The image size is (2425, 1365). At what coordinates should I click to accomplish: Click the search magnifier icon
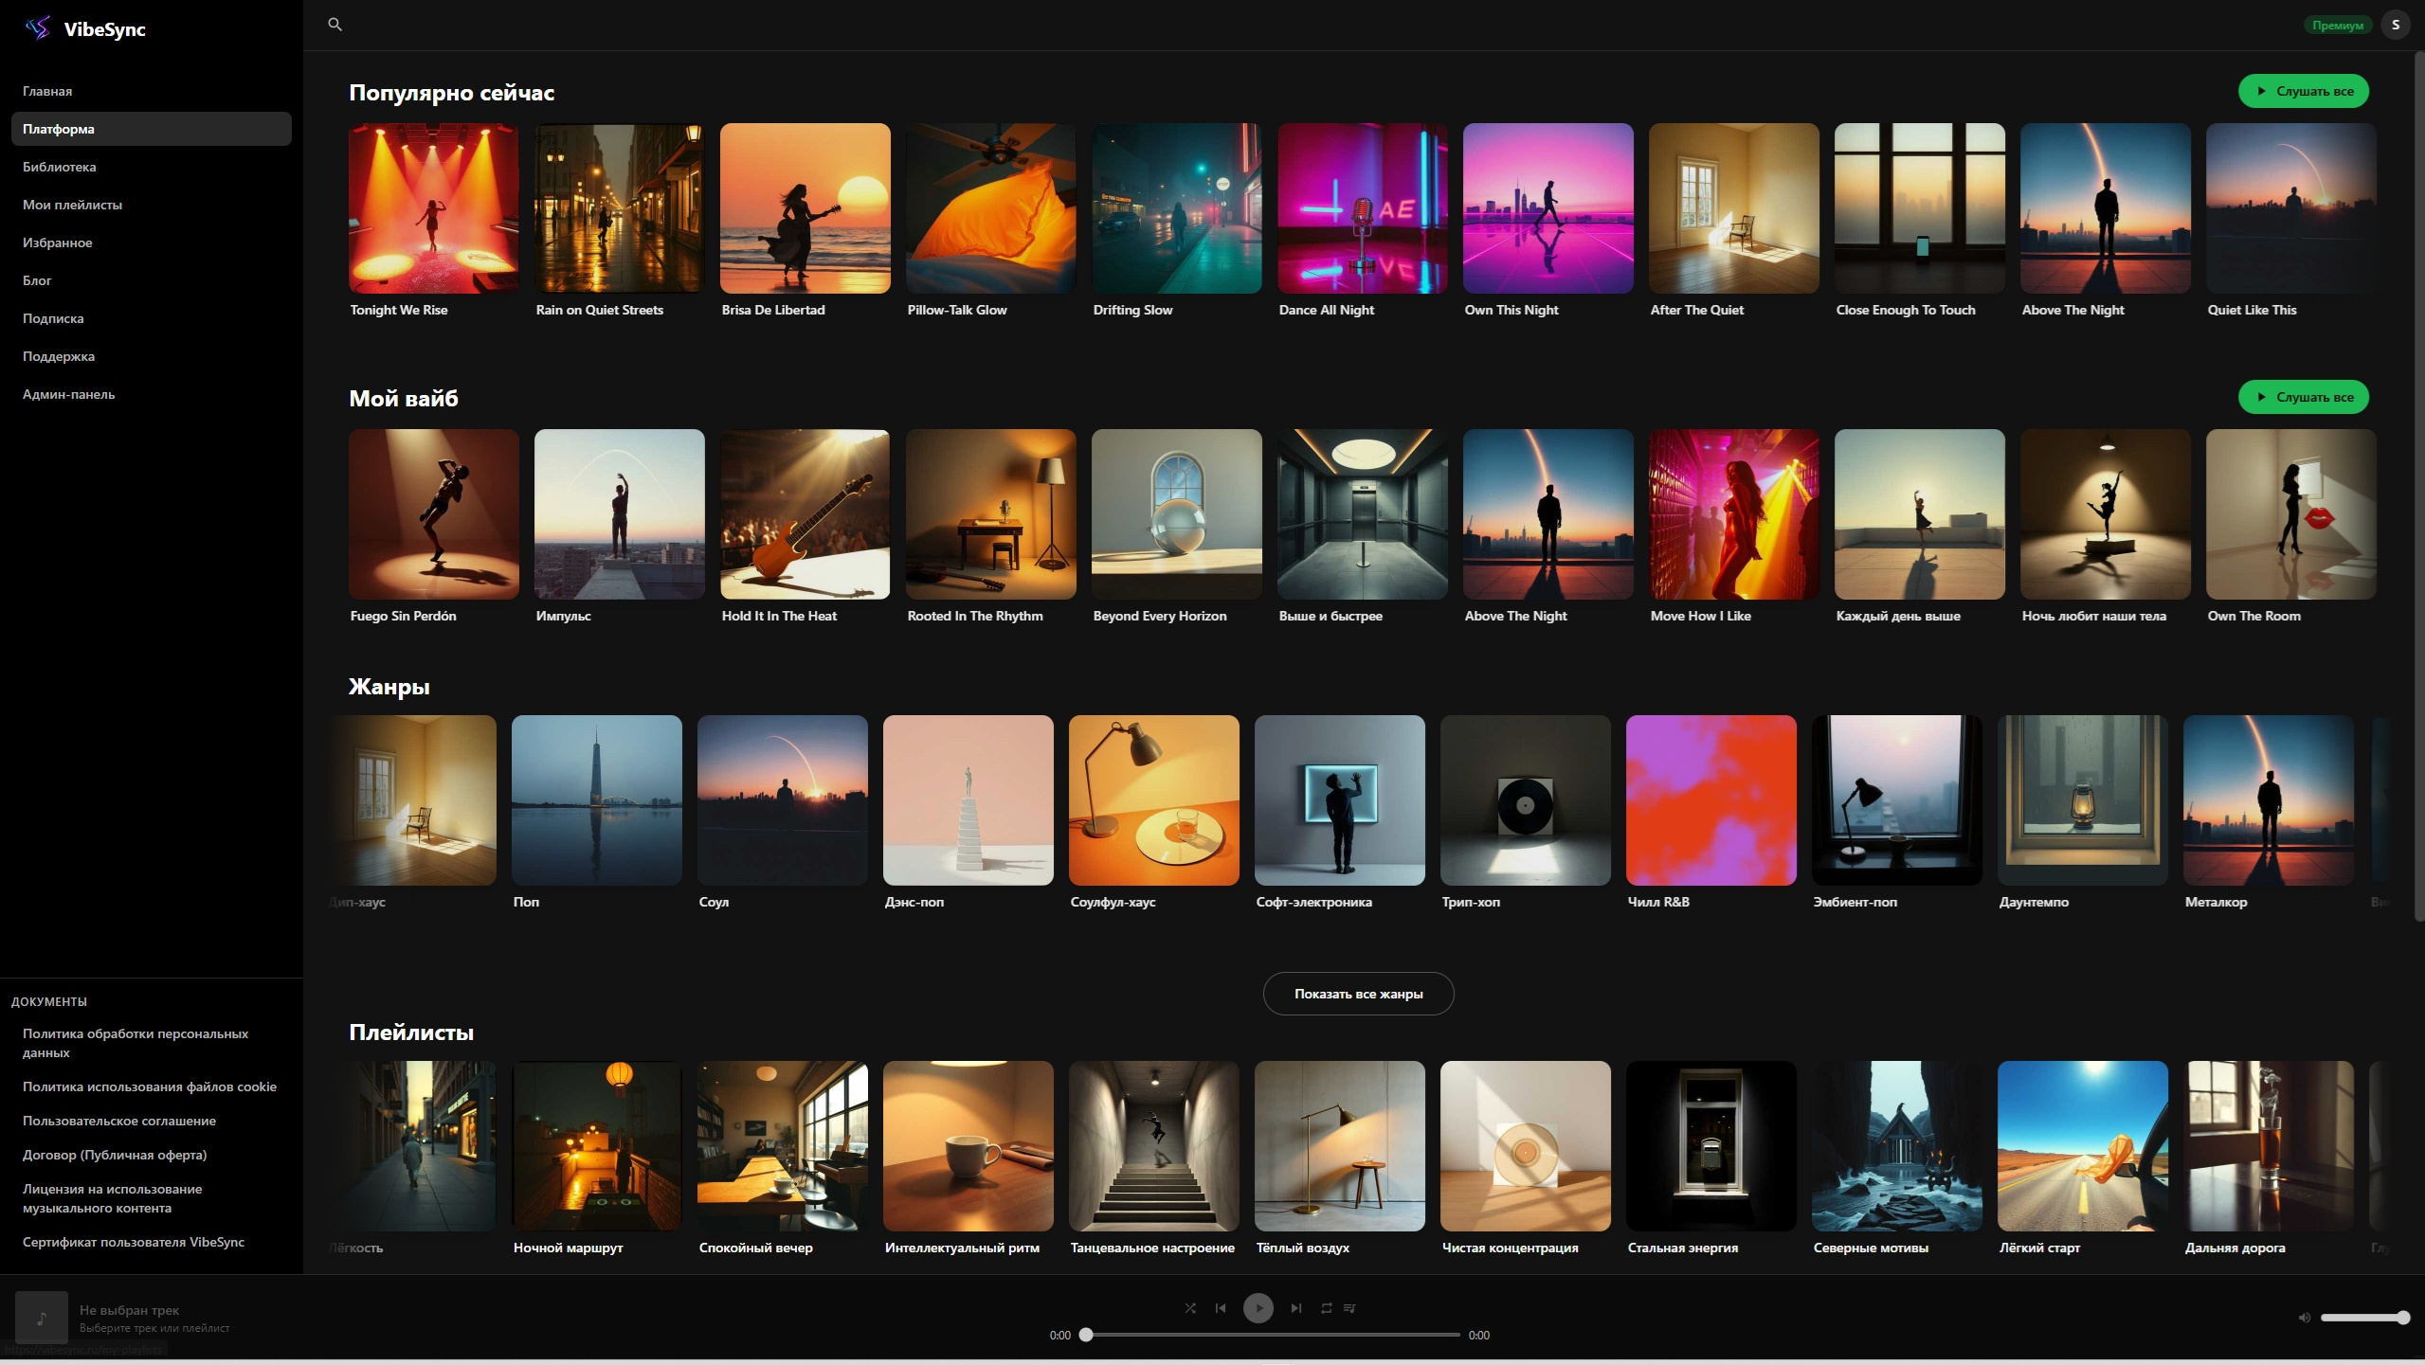(x=335, y=25)
